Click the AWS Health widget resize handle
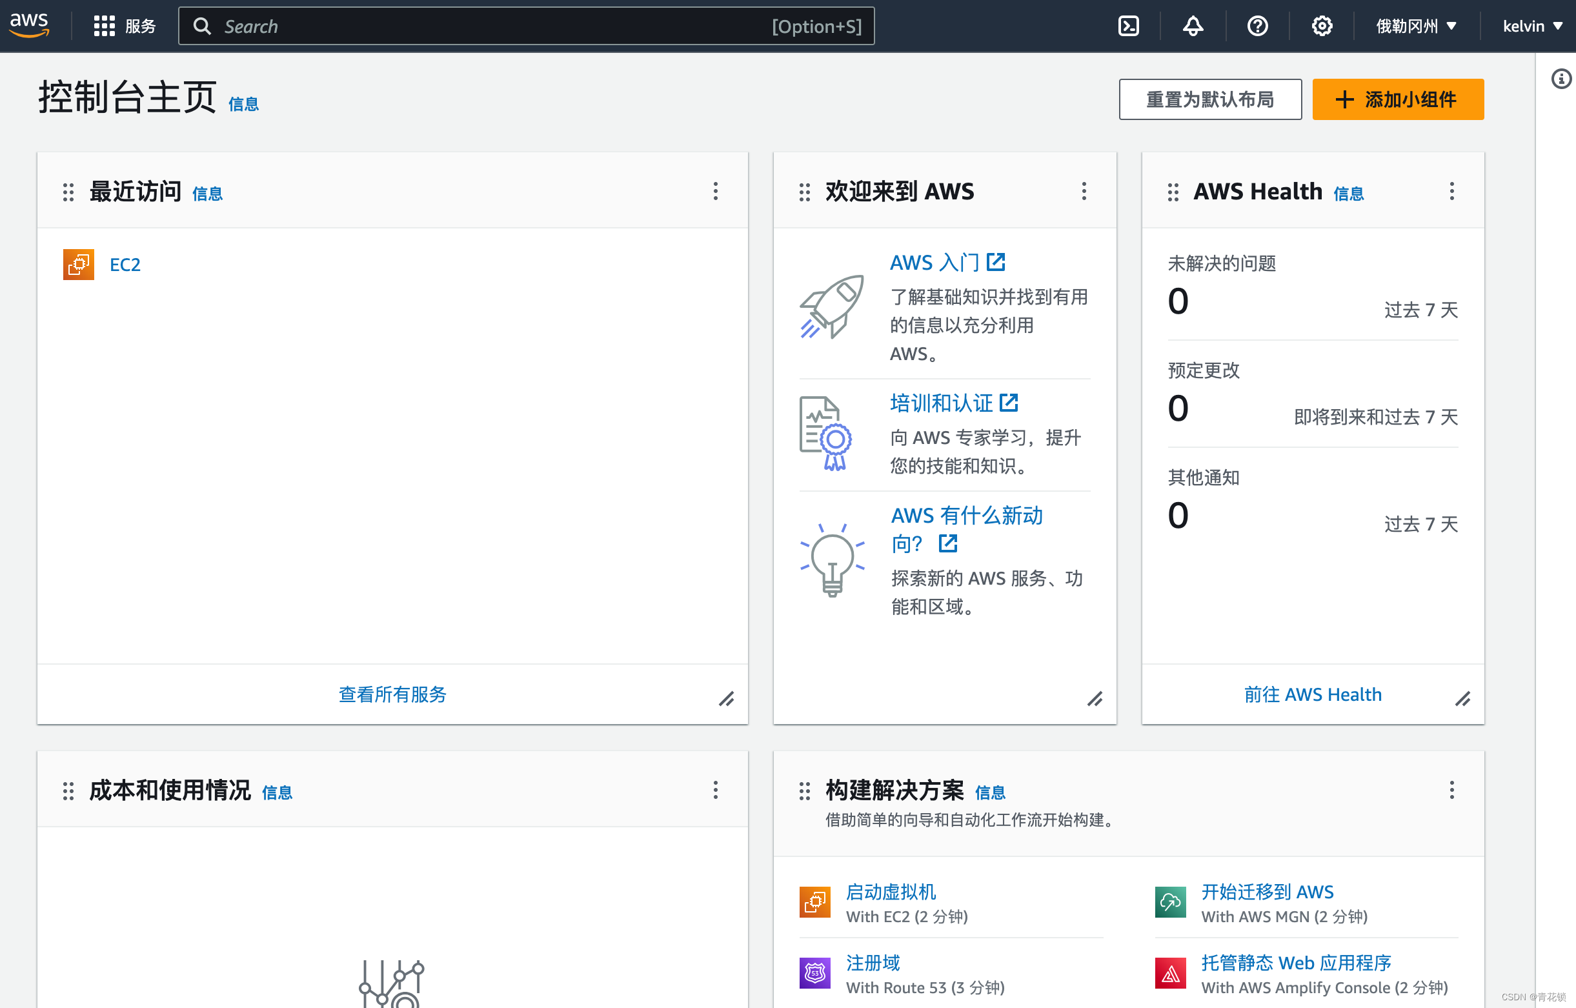 1463,699
